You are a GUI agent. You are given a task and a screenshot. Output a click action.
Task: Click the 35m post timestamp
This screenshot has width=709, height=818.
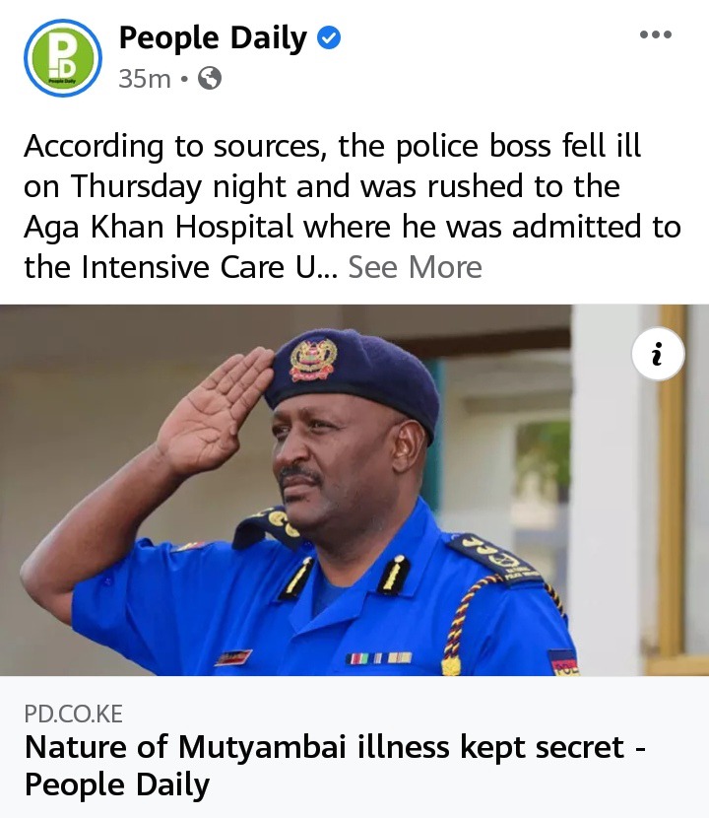[145, 79]
